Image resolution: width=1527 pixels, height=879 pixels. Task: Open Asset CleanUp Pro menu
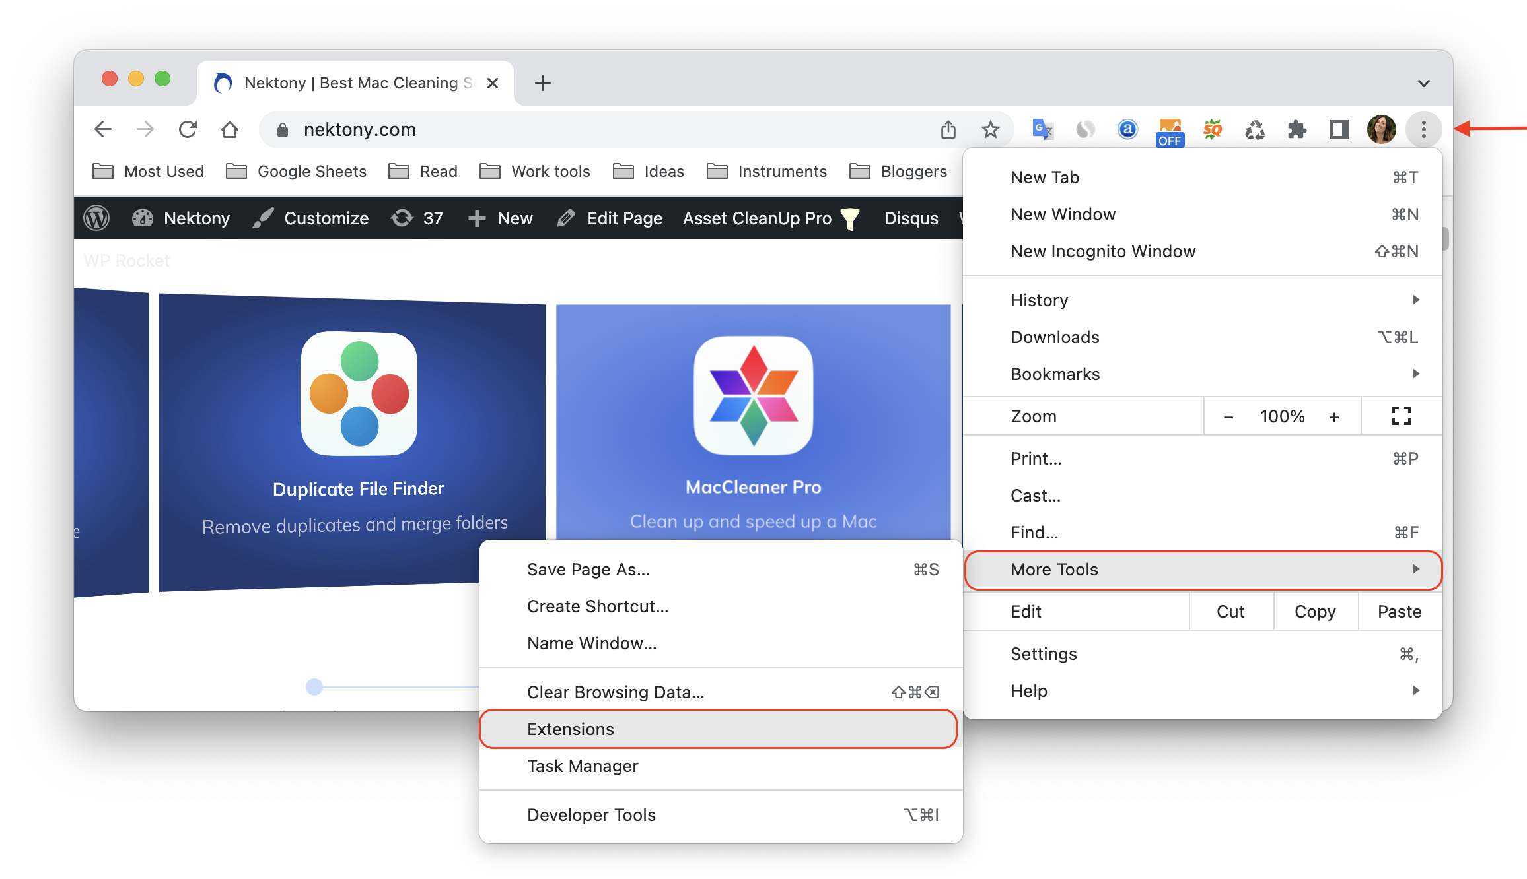771,218
